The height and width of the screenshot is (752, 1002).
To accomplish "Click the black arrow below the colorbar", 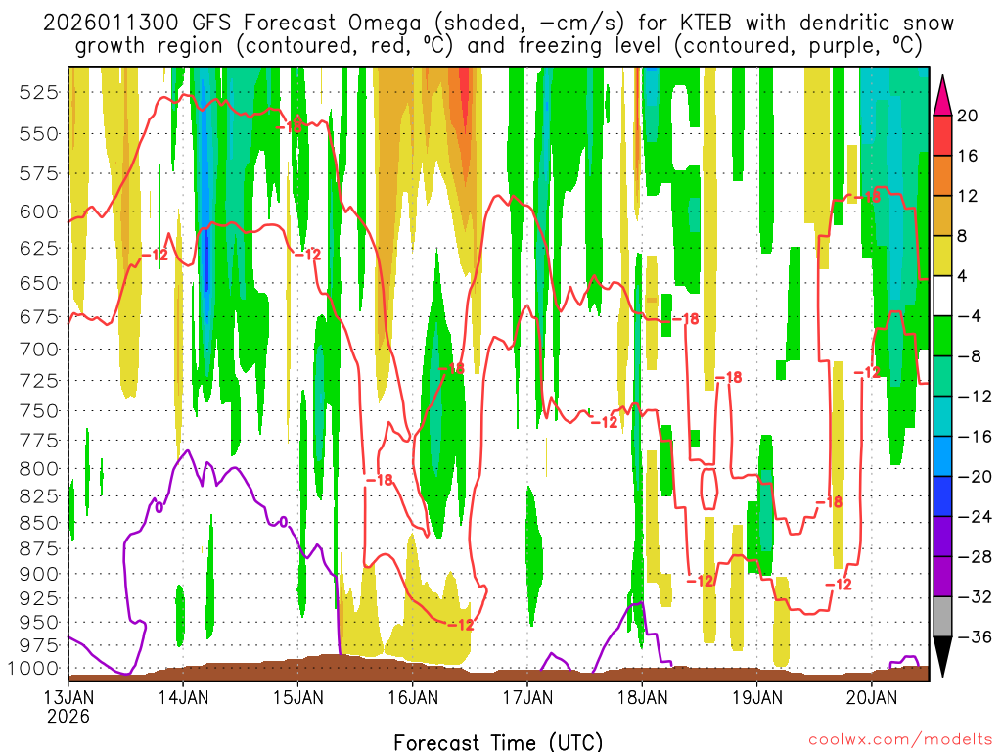I will 942,657.
